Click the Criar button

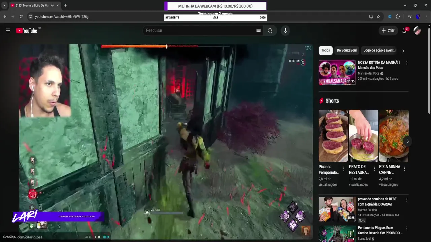388,31
